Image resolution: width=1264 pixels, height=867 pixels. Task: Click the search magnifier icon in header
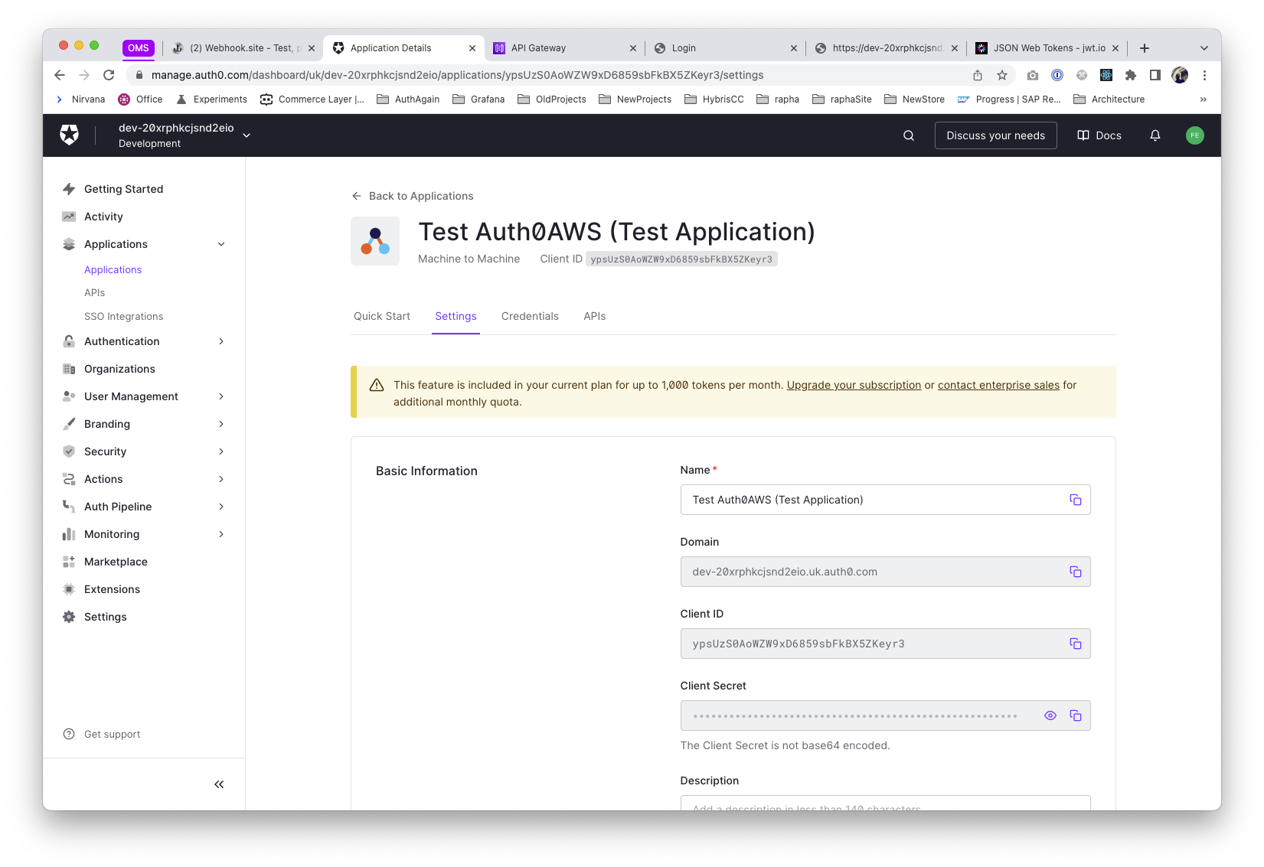(x=908, y=135)
